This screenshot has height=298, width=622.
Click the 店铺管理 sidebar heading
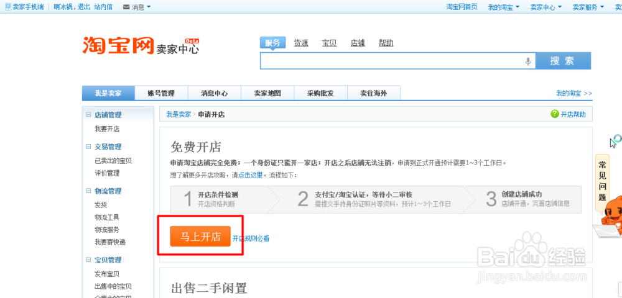click(x=108, y=115)
